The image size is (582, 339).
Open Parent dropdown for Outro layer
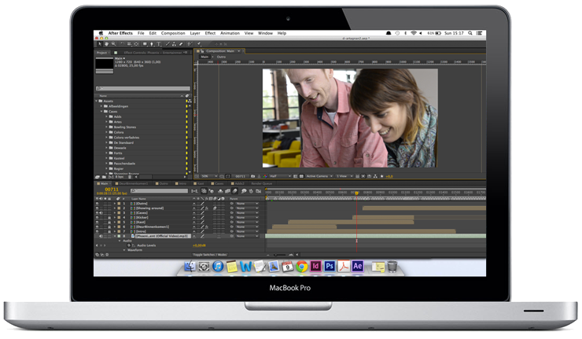pyautogui.click(x=247, y=204)
